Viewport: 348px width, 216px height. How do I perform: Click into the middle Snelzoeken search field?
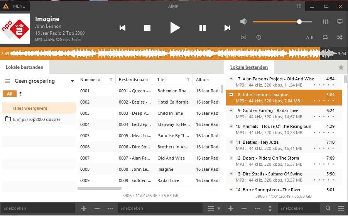point(160,208)
